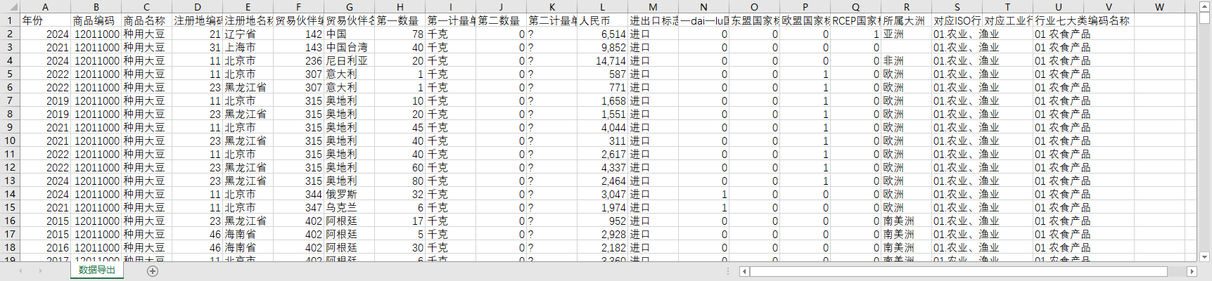Viewport: 1212px width, 281px height.
Task: Select the cell with value 2,928
Action: coord(603,234)
